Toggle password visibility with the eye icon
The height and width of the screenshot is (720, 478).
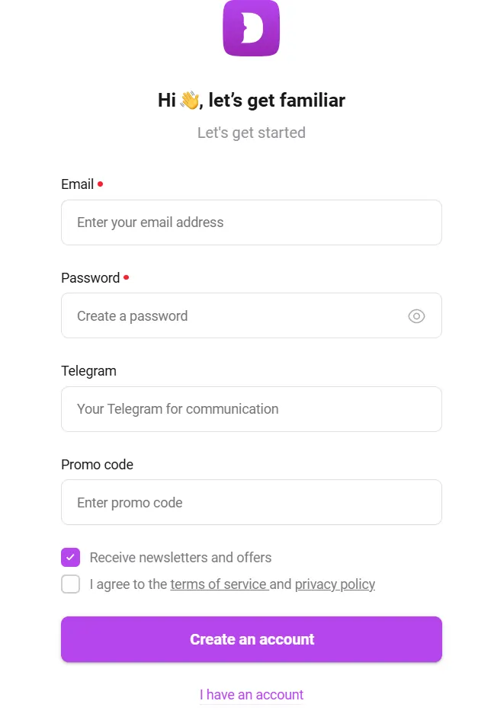416,315
